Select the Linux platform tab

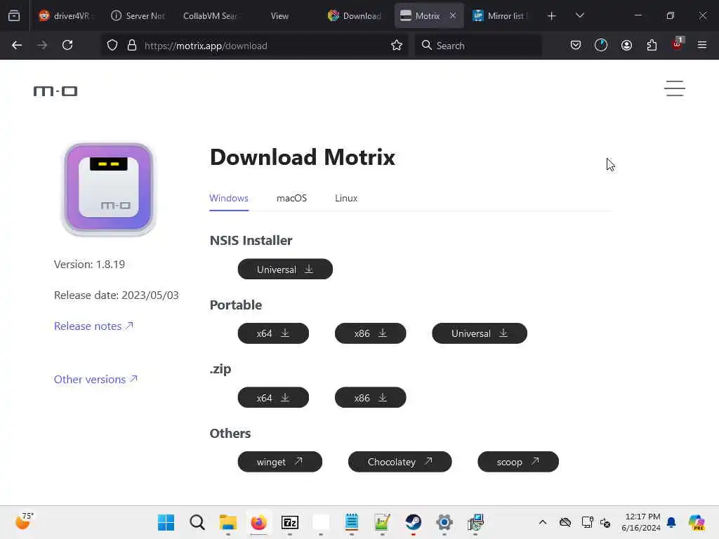(346, 198)
